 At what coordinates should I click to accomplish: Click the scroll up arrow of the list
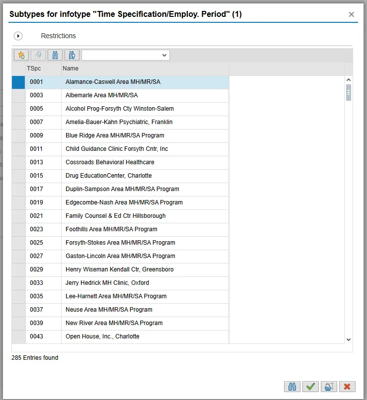[x=349, y=80]
